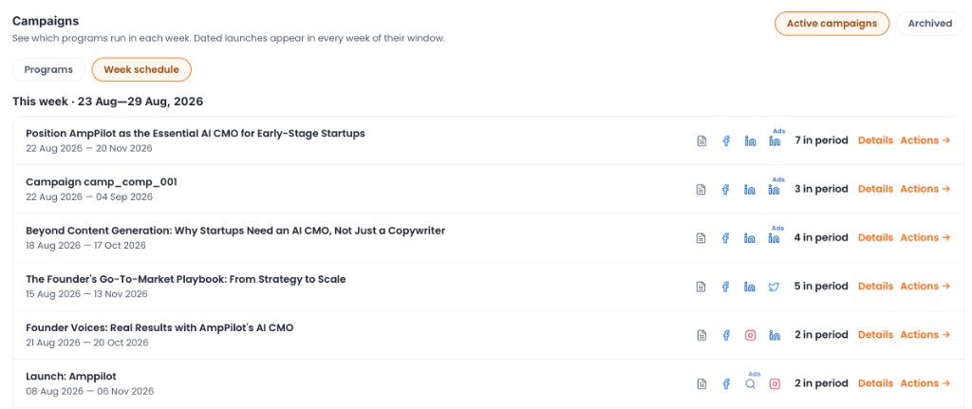Click LinkedIn icon in Founder's Go-To-Market Playbook row
This screenshot has height=409, width=972.
pyautogui.click(x=750, y=287)
